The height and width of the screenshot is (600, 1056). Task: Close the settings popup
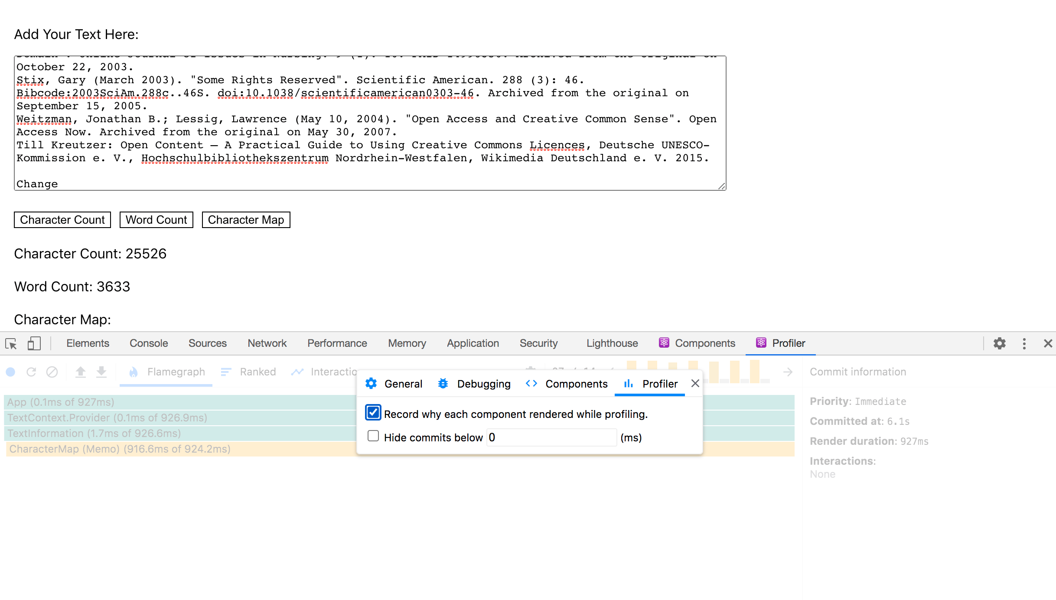[x=695, y=384]
